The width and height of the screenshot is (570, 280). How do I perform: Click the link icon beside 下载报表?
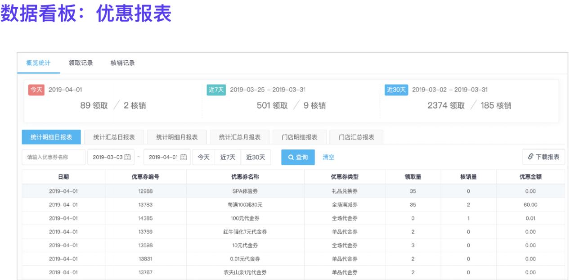click(x=531, y=156)
